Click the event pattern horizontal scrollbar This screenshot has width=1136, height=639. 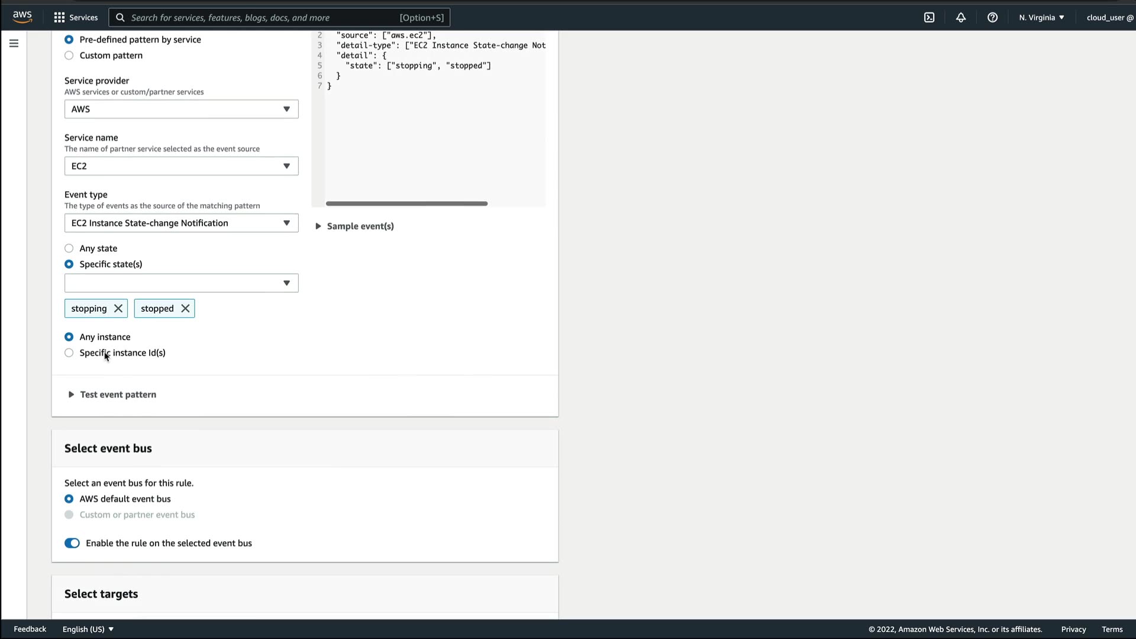[406, 204]
